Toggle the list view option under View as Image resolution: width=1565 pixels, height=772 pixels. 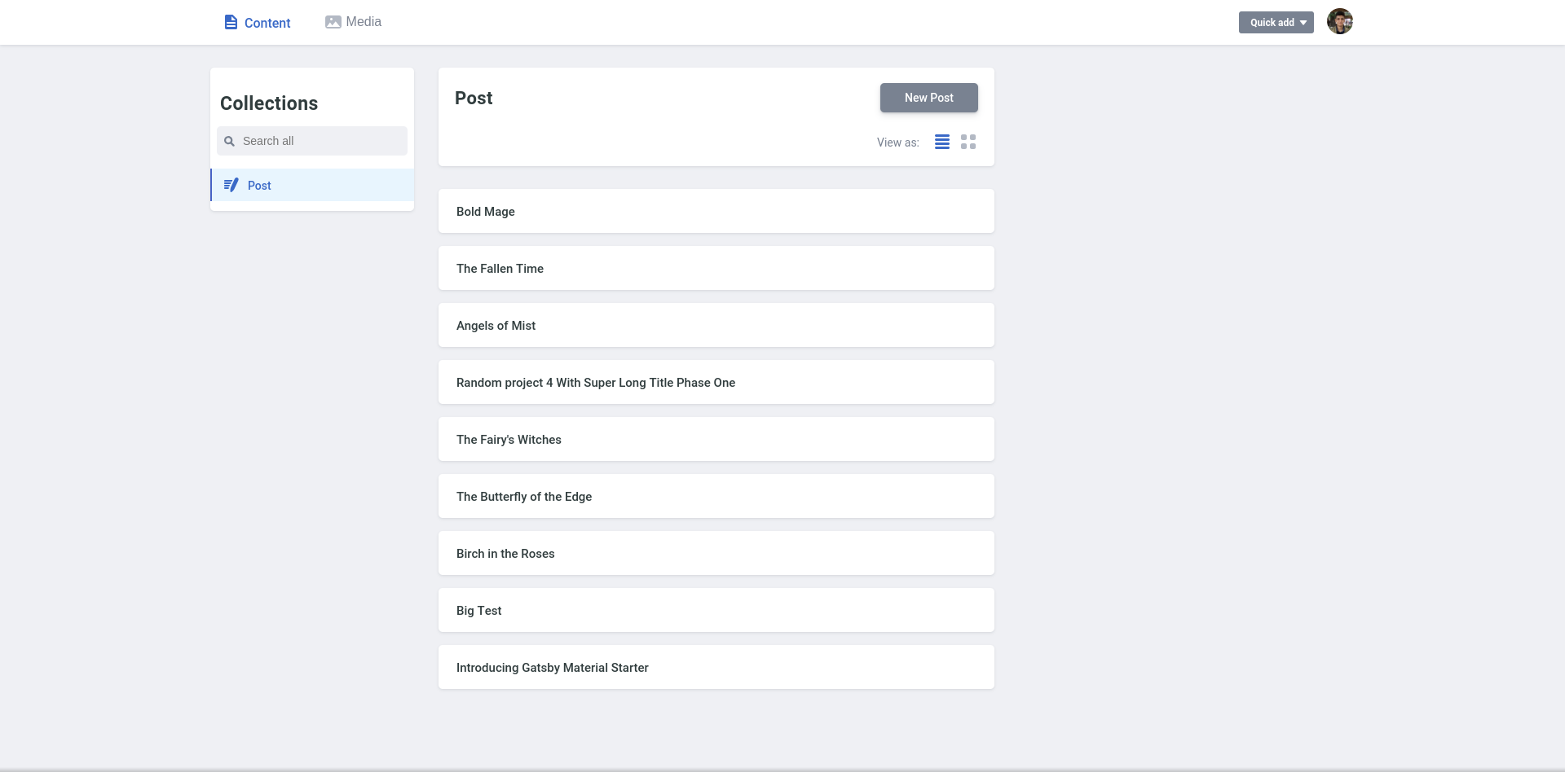pyautogui.click(x=942, y=142)
